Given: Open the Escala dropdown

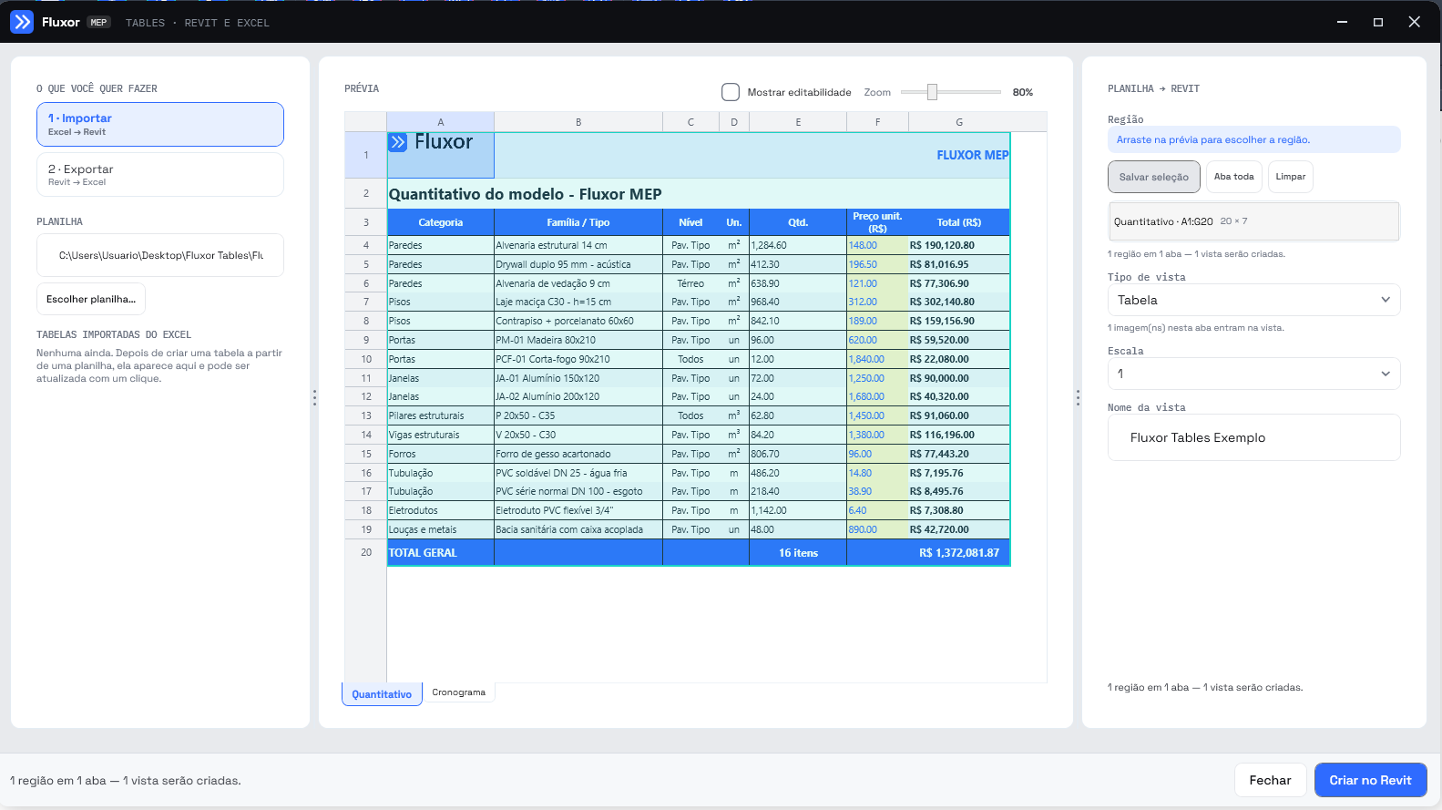Looking at the screenshot, I should pyautogui.click(x=1254, y=374).
